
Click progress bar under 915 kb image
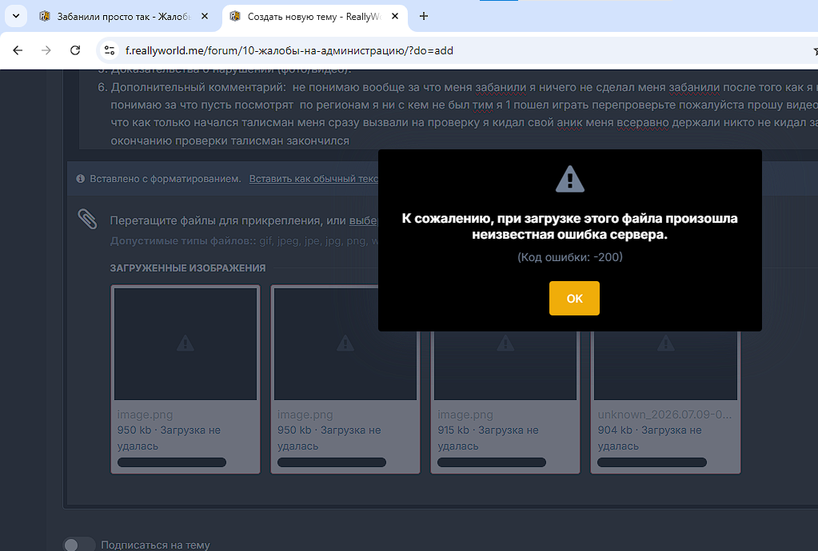(492, 462)
